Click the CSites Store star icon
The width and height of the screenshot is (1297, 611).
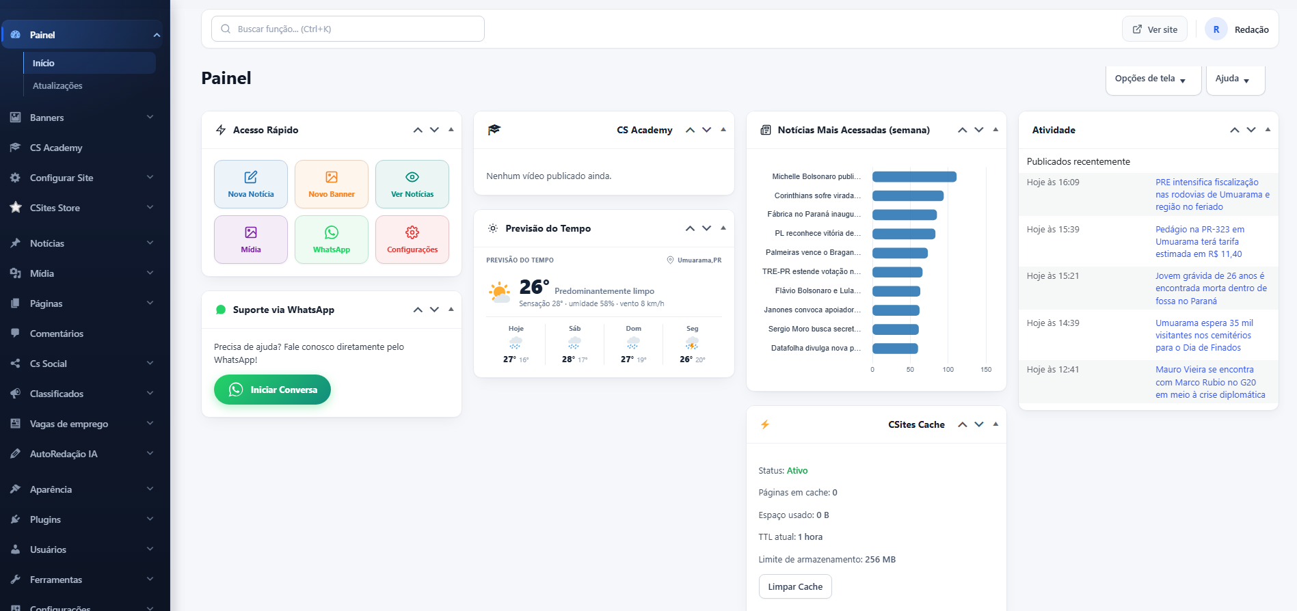pos(15,208)
